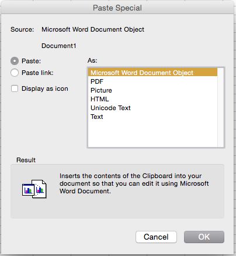Select the Paste radio button
Screen dimensions: 236x256
tap(15, 61)
